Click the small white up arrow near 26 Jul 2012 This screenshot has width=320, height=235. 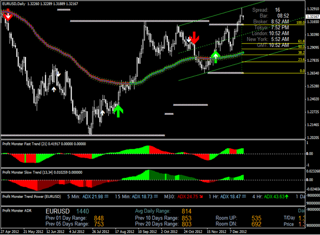[102, 113]
